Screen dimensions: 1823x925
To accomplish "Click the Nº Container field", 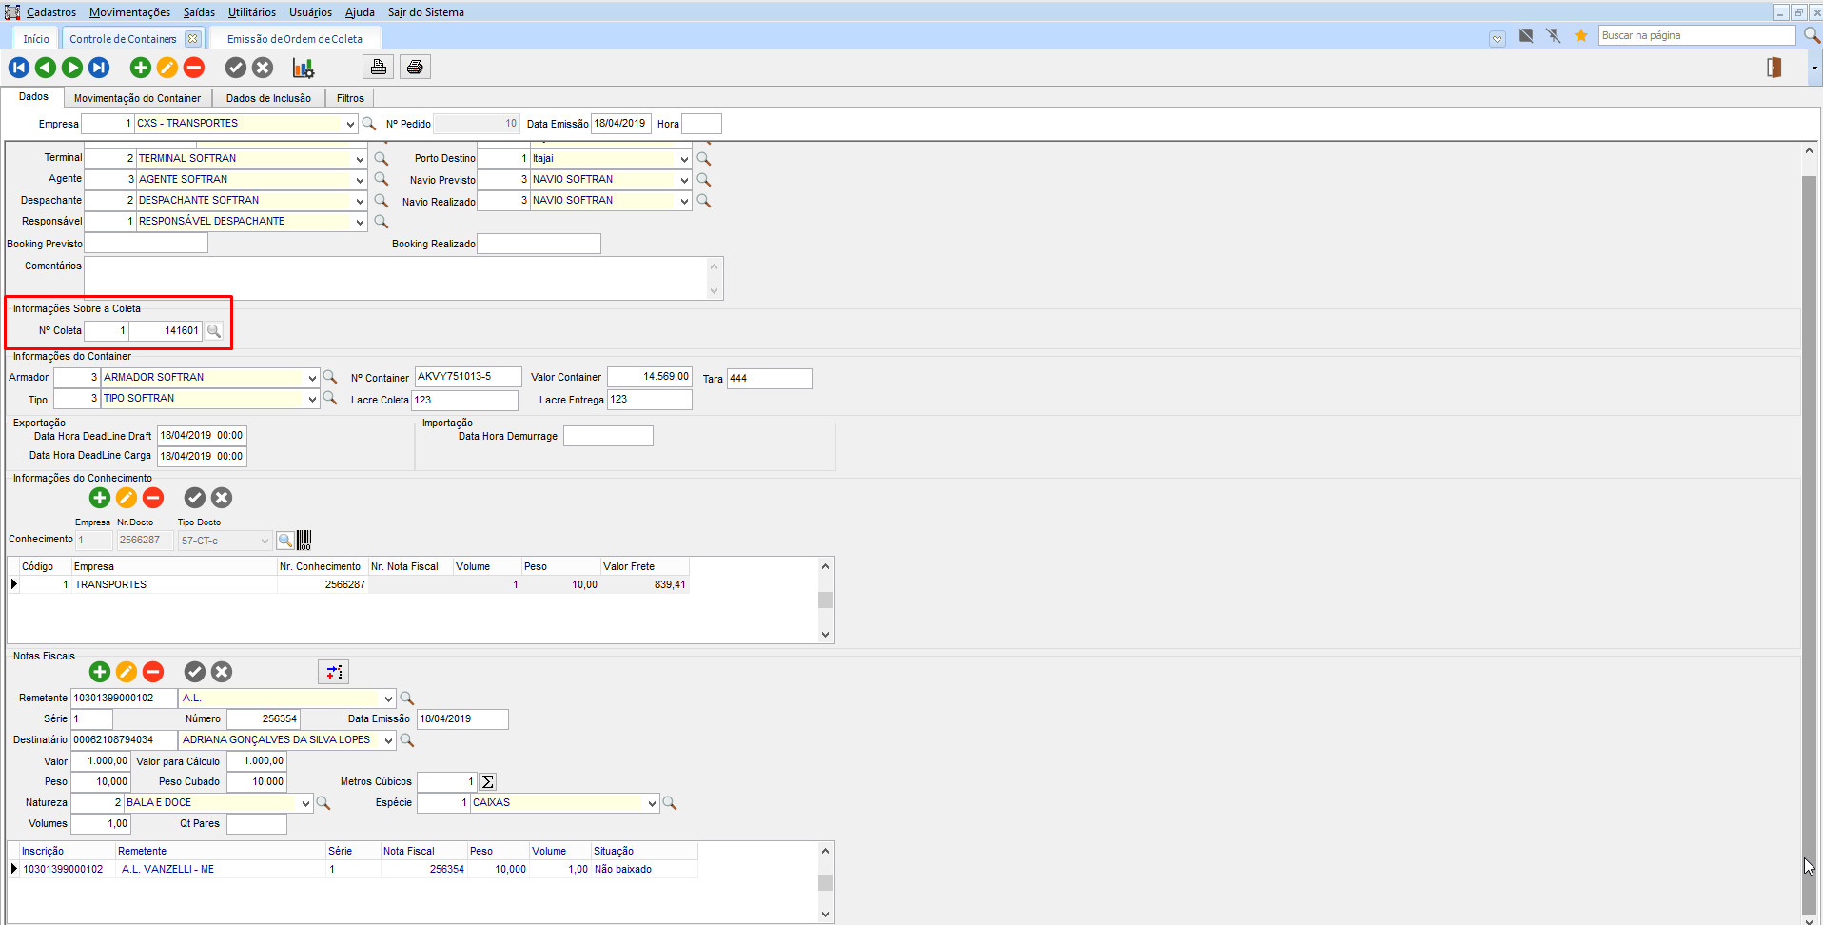I will pyautogui.click(x=468, y=377).
